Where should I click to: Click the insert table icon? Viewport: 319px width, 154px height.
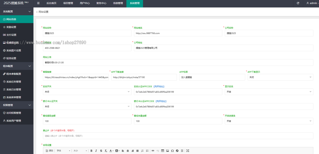163,151
